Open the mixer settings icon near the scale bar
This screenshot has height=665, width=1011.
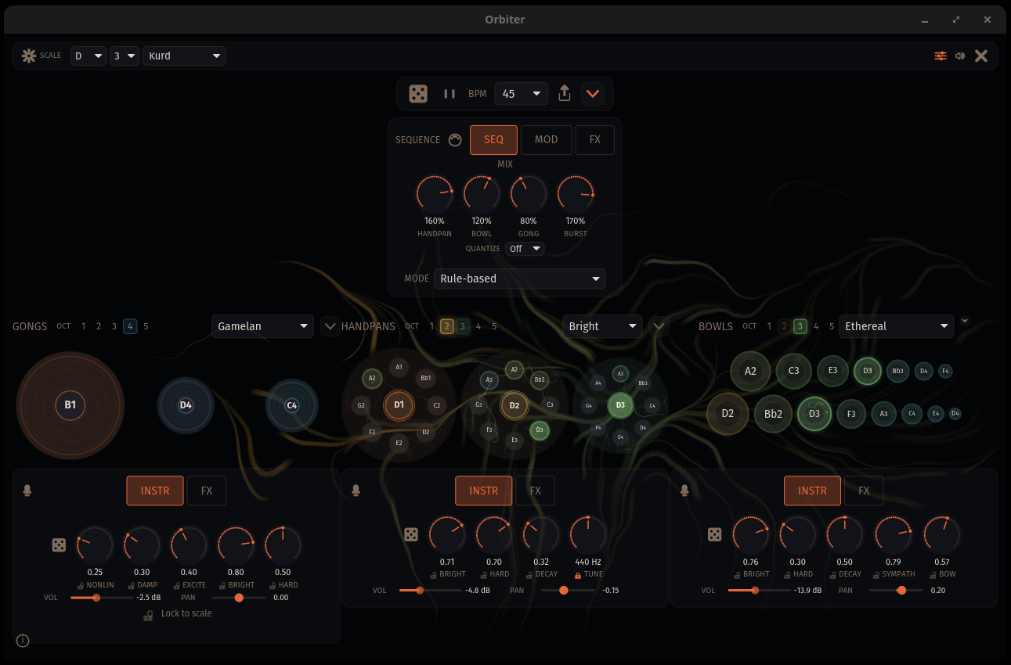tap(940, 56)
